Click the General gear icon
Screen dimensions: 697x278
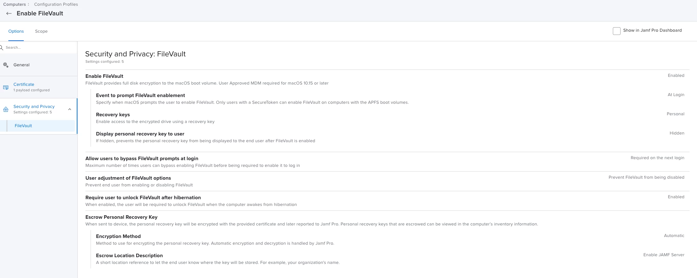[6, 65]
